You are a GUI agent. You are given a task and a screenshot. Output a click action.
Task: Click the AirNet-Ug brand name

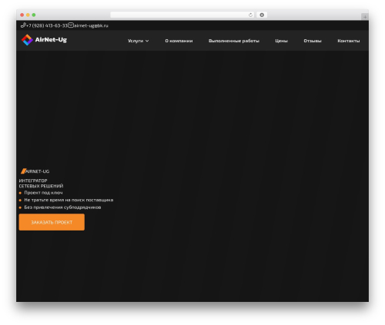point(51,40)
